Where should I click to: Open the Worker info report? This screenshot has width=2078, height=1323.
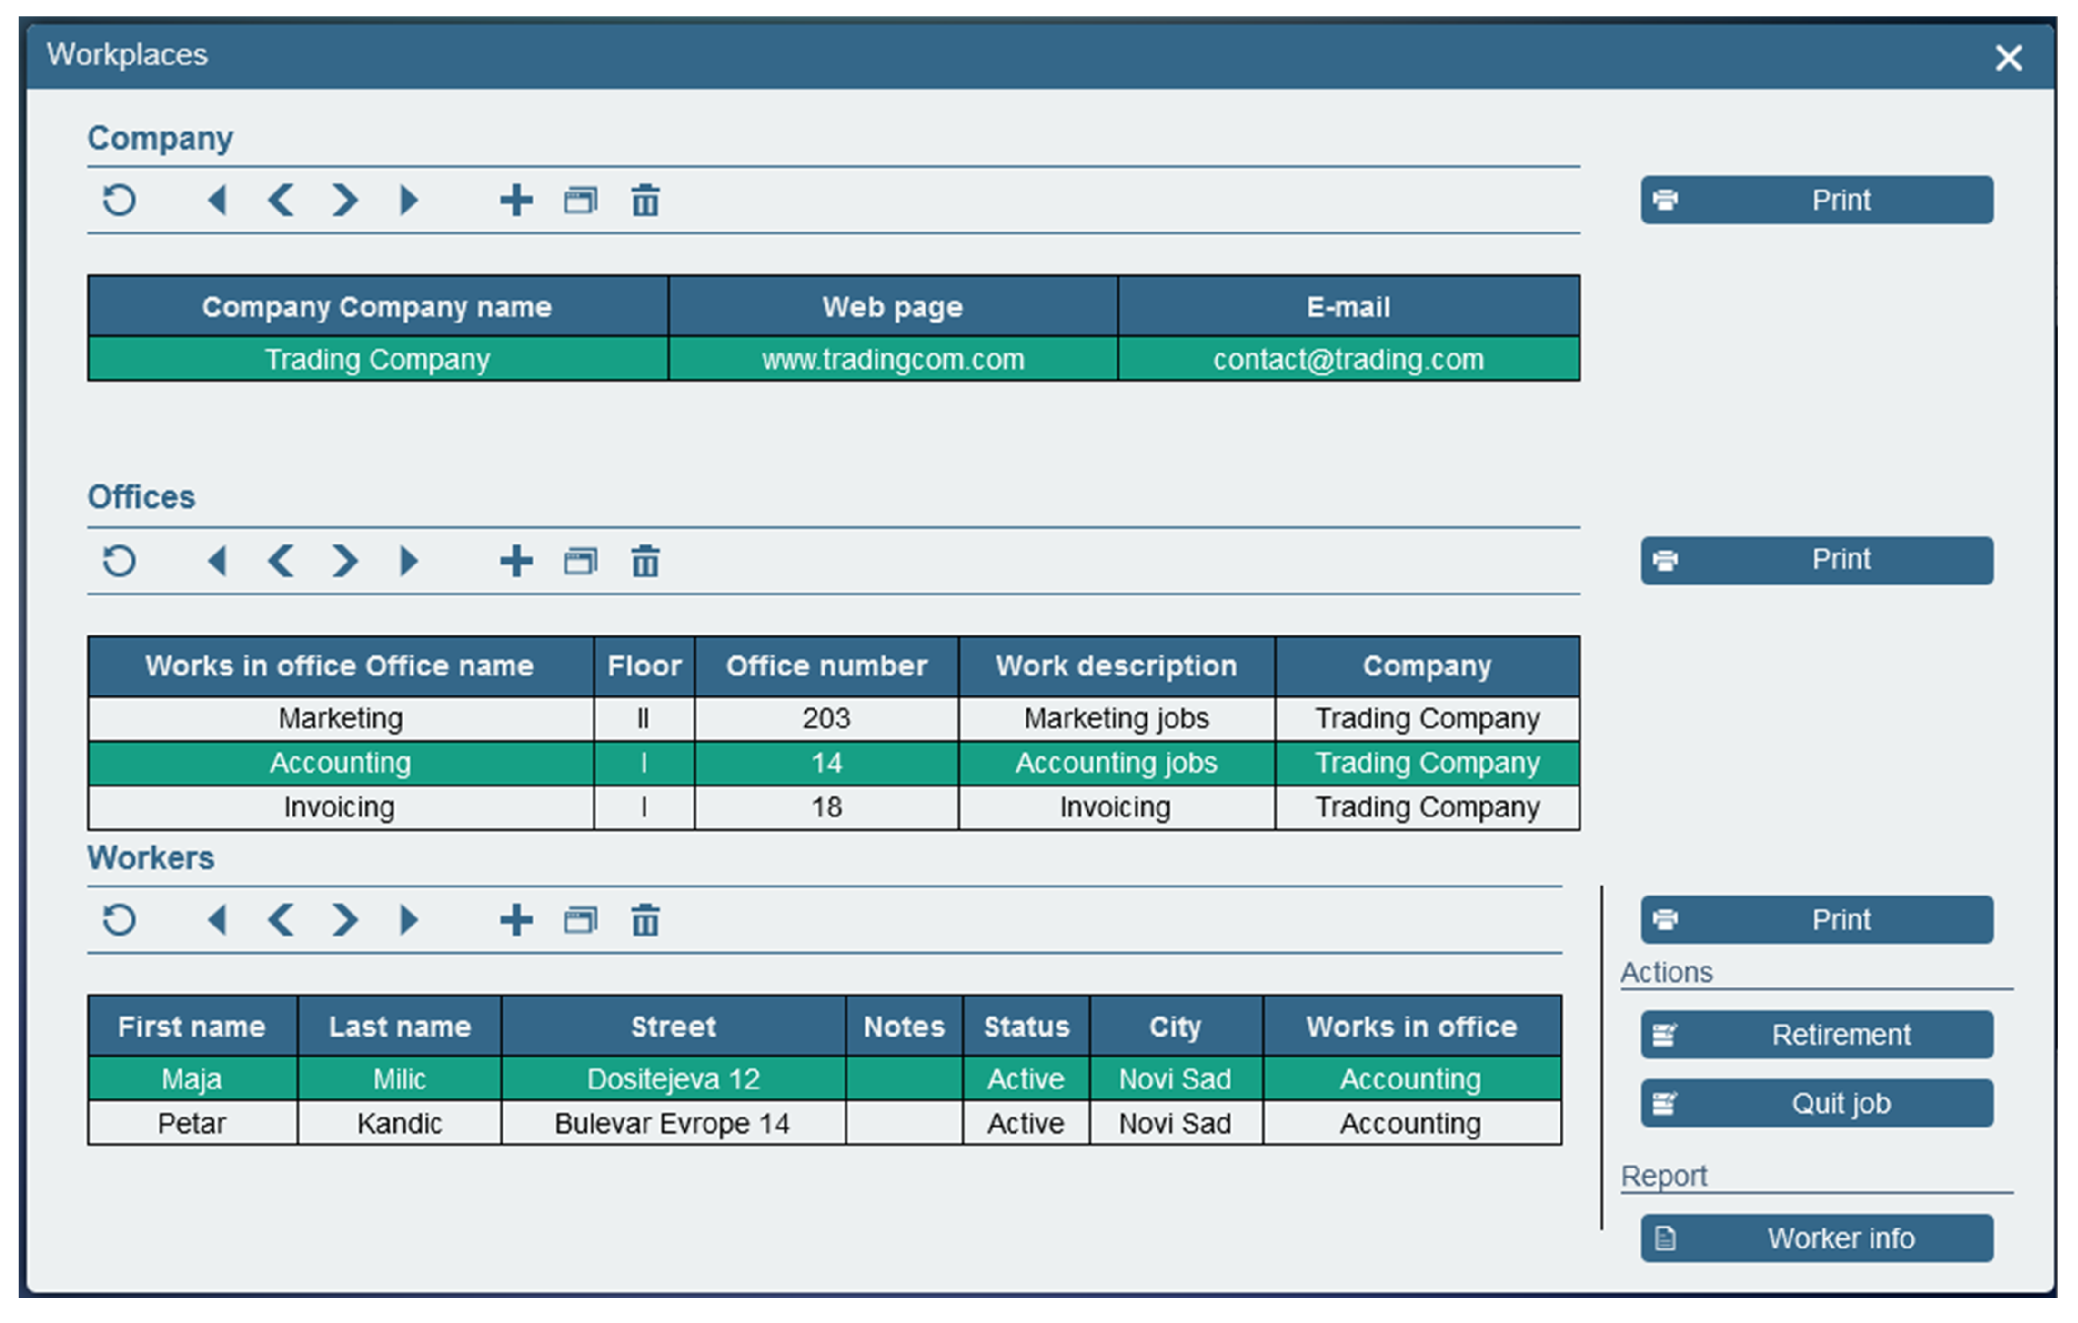[1816, 1238]
